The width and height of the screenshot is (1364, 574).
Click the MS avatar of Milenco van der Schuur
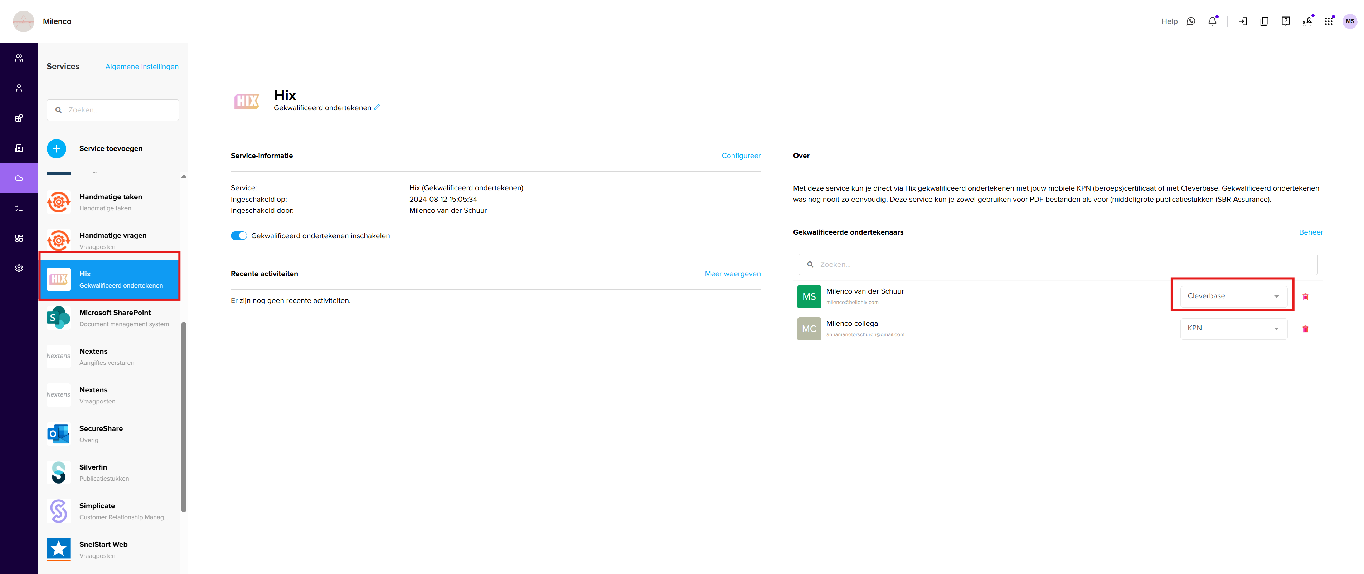(809, 297)
